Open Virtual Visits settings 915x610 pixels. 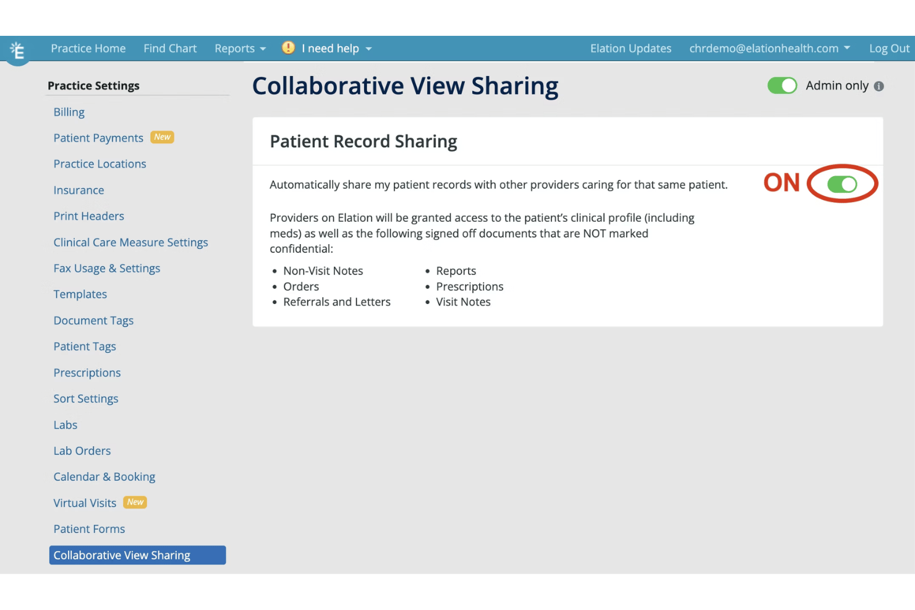(85, 503)
